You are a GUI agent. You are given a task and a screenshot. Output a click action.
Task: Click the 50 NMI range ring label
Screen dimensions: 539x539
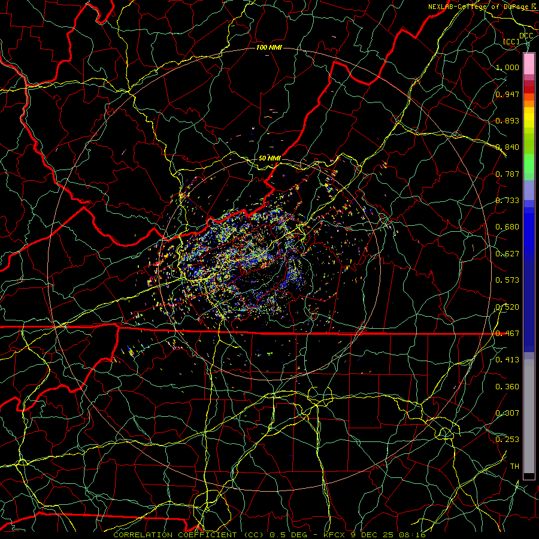269,158
